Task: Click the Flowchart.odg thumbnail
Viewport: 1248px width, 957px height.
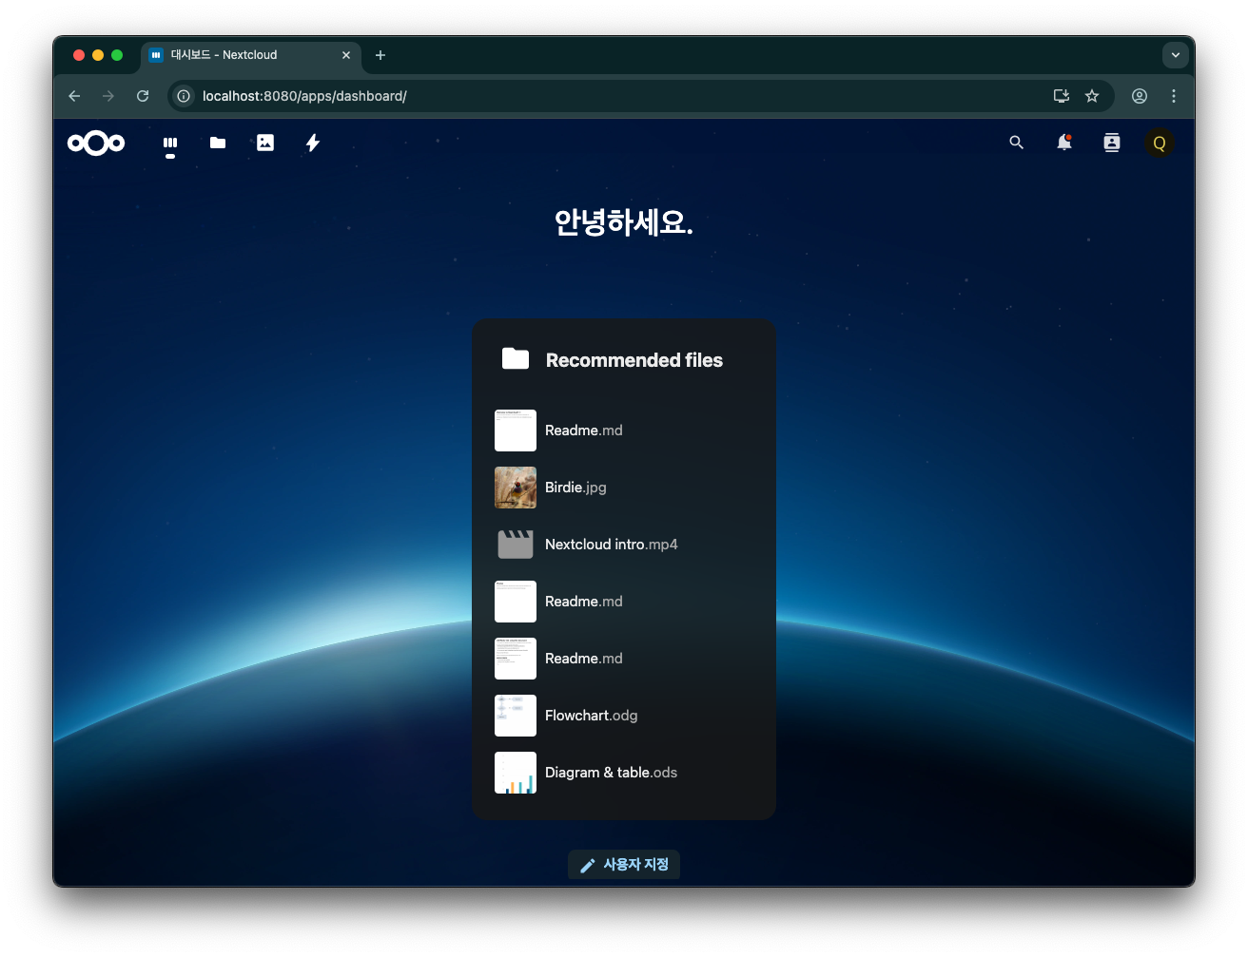Action: (x=516, y=716)
